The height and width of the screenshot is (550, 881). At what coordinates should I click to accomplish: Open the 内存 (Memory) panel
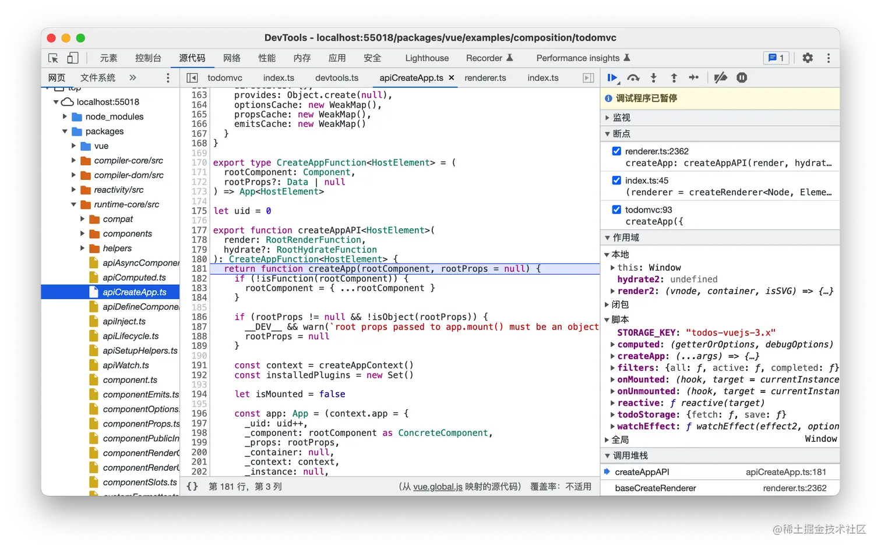302,58
